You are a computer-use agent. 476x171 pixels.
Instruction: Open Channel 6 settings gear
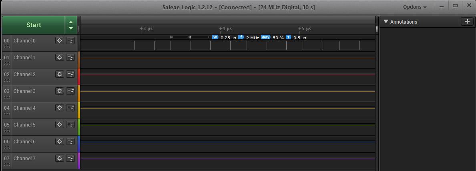click(60, 141)
